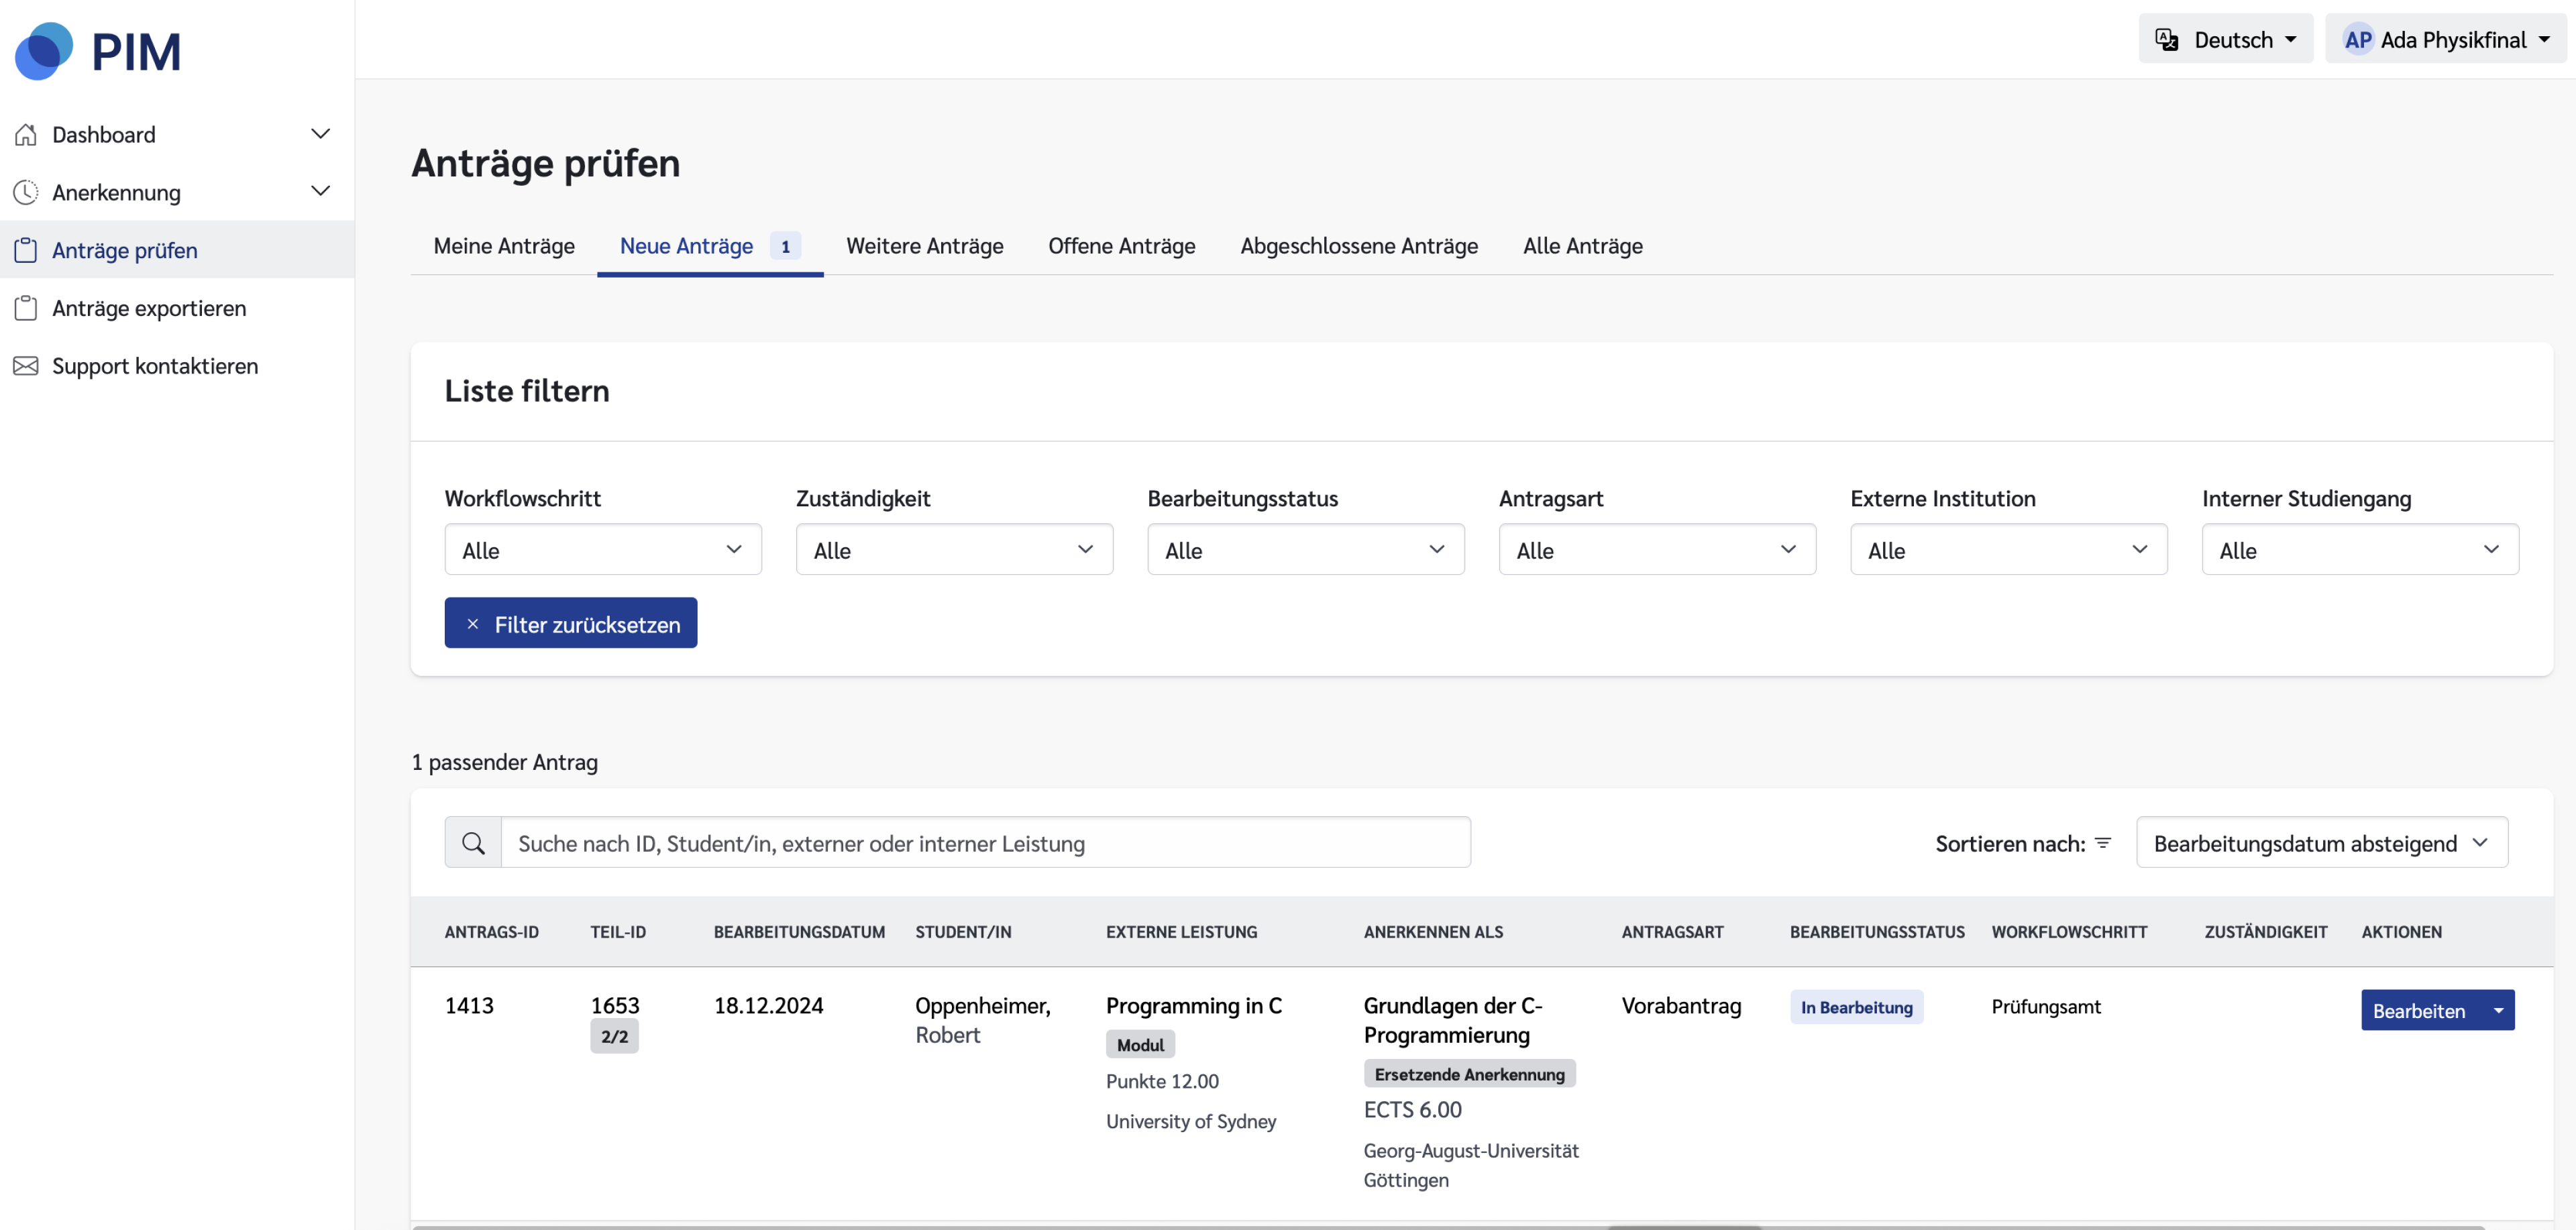This screenshot has height=1230, width=2576.
Task: Click the AP user avatar
Action: coord(2358,40)
